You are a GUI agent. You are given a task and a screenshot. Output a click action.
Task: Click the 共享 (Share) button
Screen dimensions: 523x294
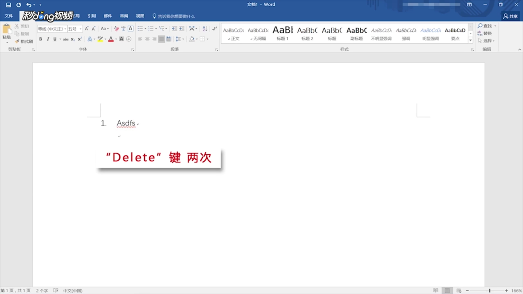coord(510,16)
